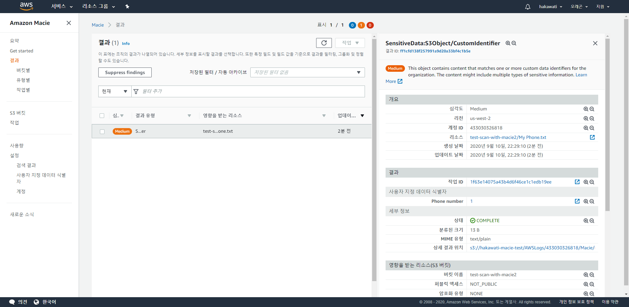Filter exclude by severity Medium value
The image size is (629, 307).
[x=592, y=109]
